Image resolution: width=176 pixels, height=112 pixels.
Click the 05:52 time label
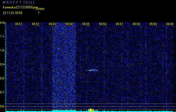(36, 24)
